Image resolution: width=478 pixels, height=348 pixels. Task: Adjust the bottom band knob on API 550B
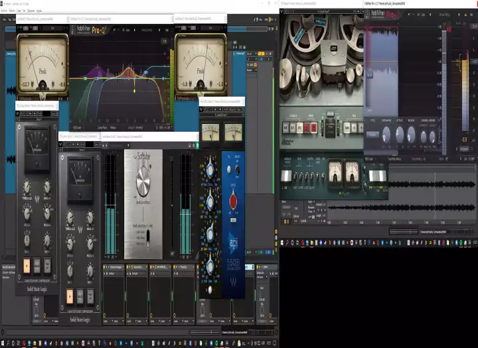point(210,266)
